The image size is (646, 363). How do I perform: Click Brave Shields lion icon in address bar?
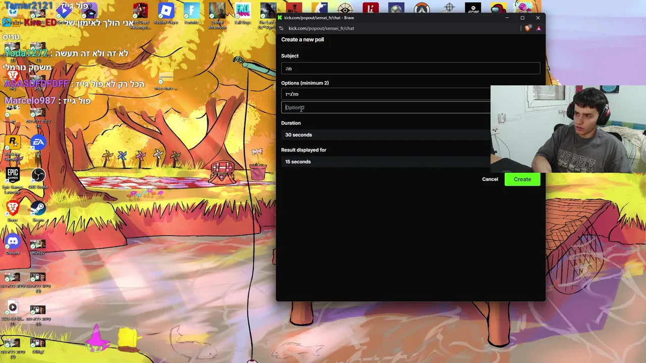tap(528, 28)
